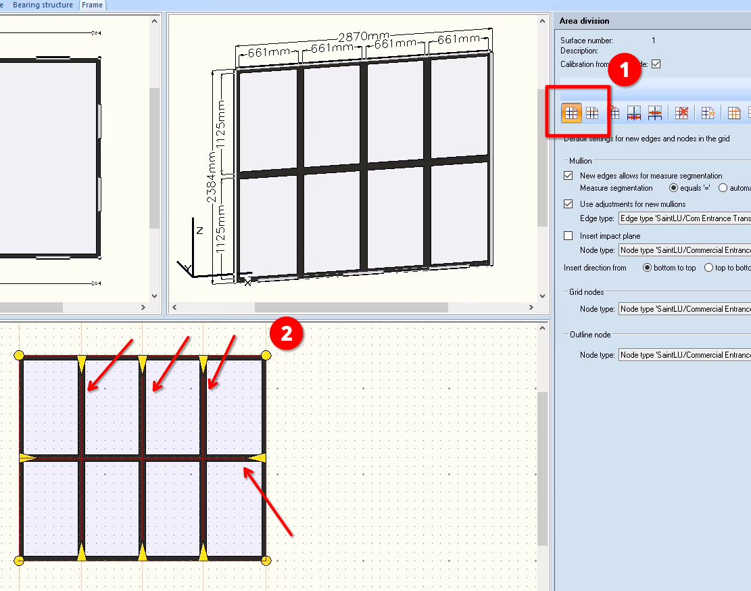Open the Outline node Node type dropdown

coord(684,355)
